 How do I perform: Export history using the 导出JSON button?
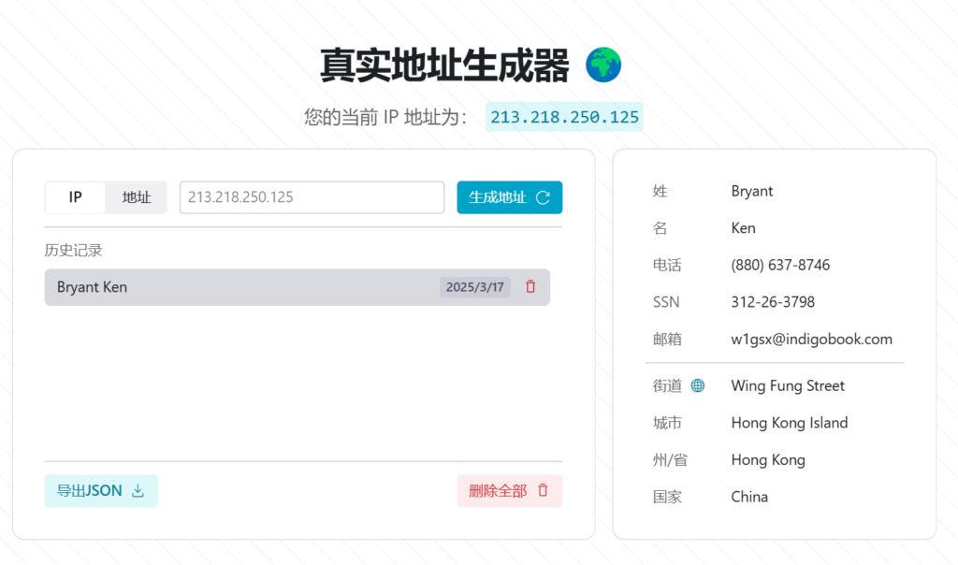pyautogui.click(x=101, y=490)
